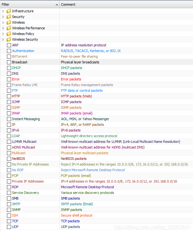Toggle the mDNS Multicast checkbox
Screen dimensions: 193x233
pos(9,147)
